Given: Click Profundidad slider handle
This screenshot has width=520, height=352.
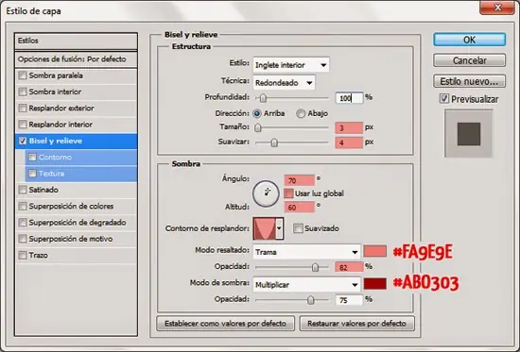Looking at the screenshot, I should 263,98.
